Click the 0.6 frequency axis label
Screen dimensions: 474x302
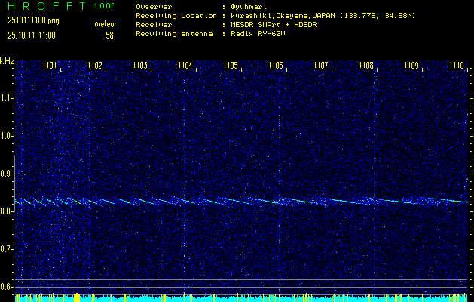(7, 286)
